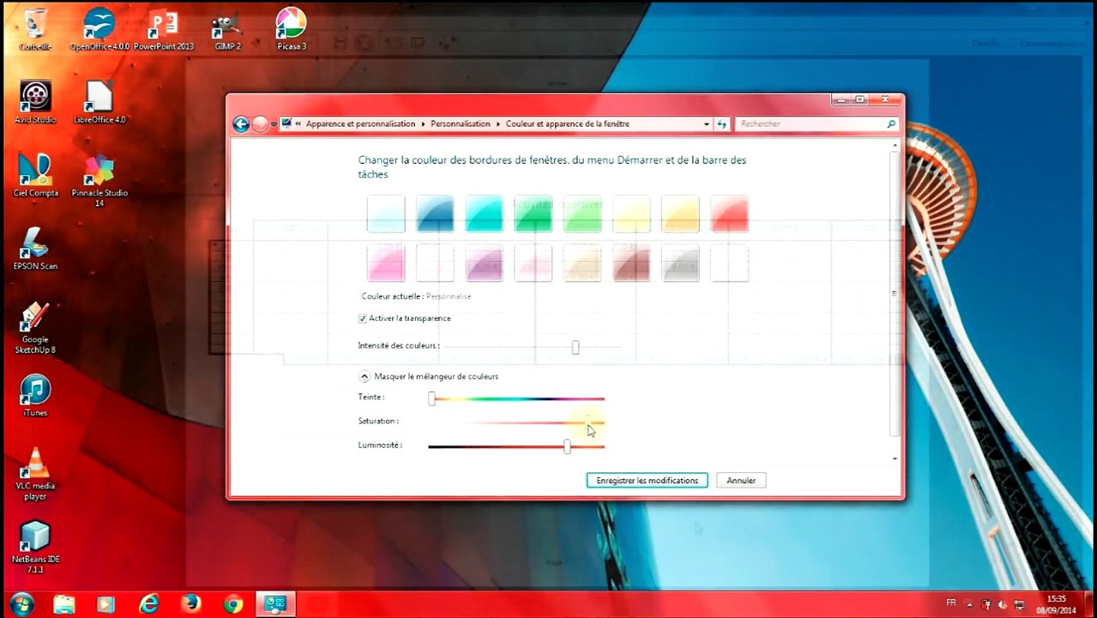This screenshot has height=618, width=1097.
Task: Pick the dark green color swatch
Action: (533, 214)
